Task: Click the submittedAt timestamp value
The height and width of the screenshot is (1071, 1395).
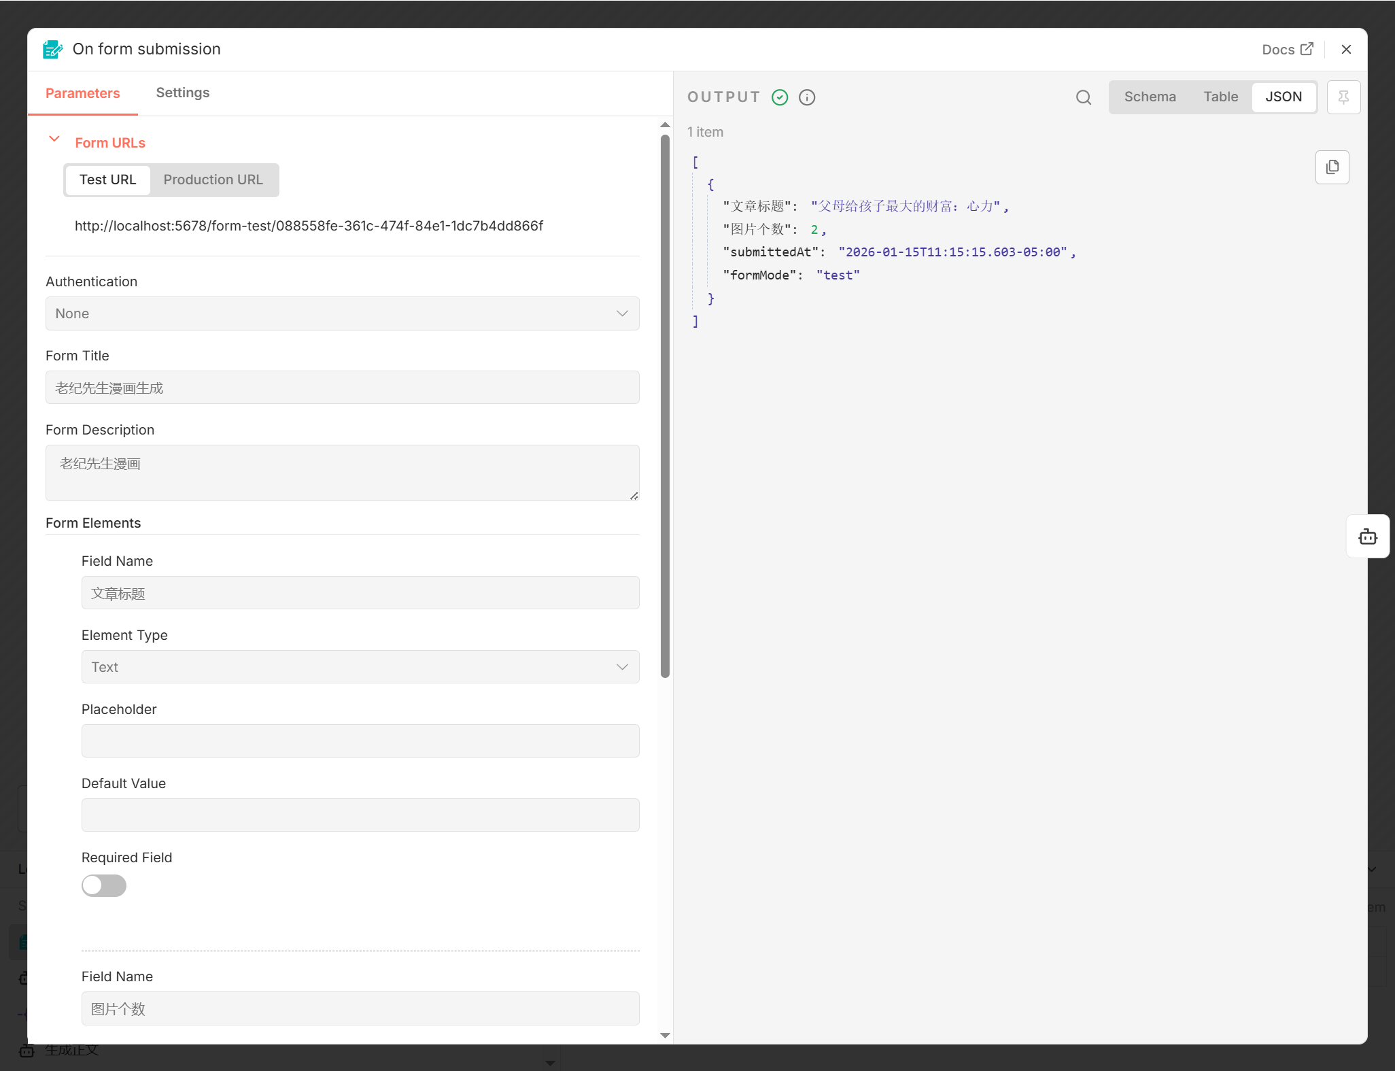Action: point(953,252)
